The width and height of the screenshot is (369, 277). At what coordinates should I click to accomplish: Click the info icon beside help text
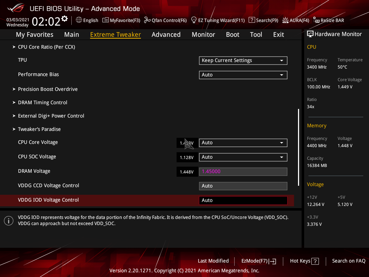pyautogui.click(x=9, y=221)
